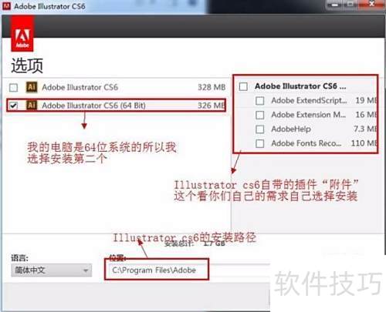Click the AdobeHelp 7.3 MB entry
The width and height of the screenshot is (386, 312).
[317, 129]
